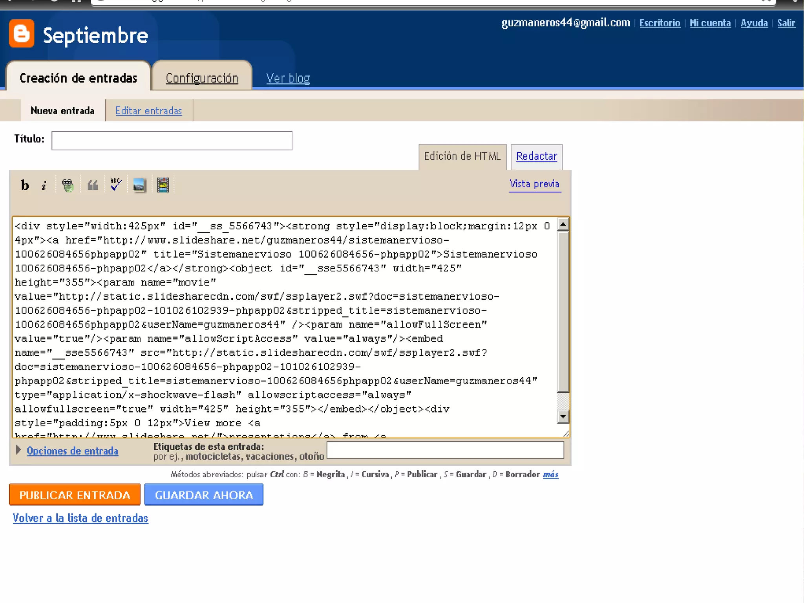
Task: Click the spell check icon
Action: [116, 184]
